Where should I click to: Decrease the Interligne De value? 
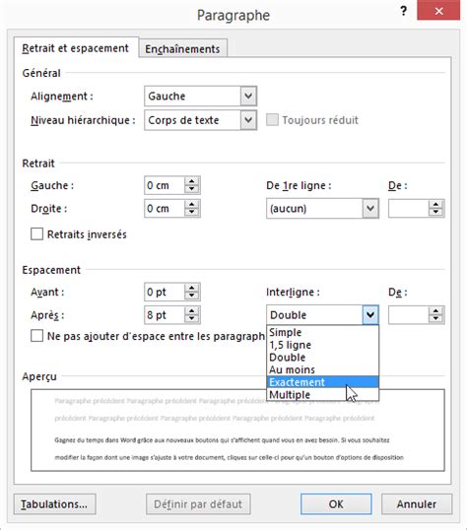pyautogui.click(x=435, y=319)
